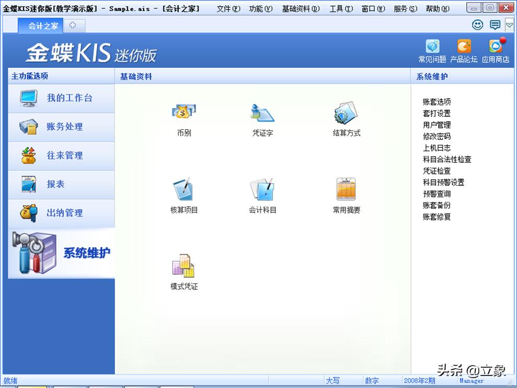Expand the dropdown chevron at top right corner
The height and width of the screenshot is (388, 517).
509,25
